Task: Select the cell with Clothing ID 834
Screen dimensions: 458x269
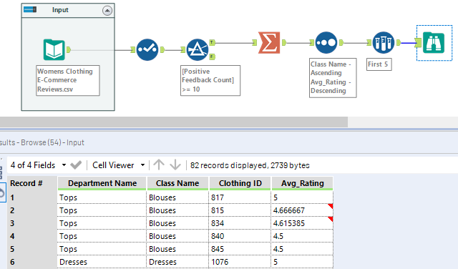Action: 240,223
